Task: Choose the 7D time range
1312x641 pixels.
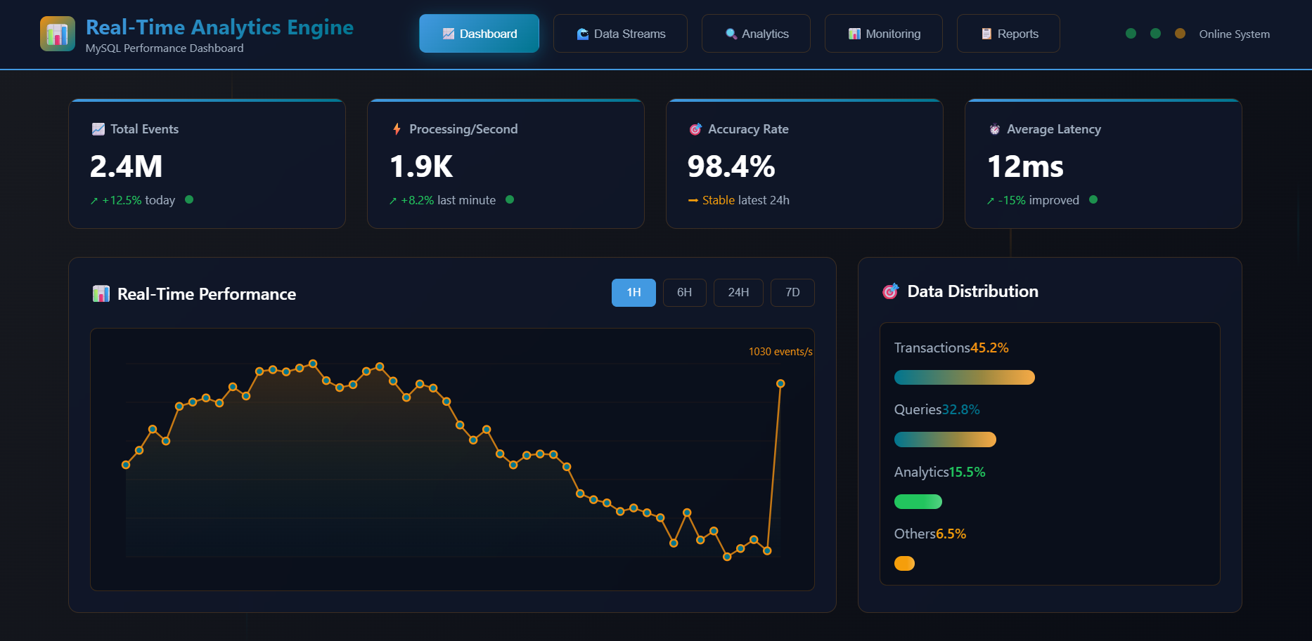Action: 792,292
